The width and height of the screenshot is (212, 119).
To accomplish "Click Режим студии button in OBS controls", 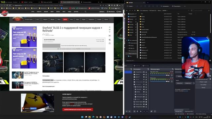I will click(x=203, y=82).
